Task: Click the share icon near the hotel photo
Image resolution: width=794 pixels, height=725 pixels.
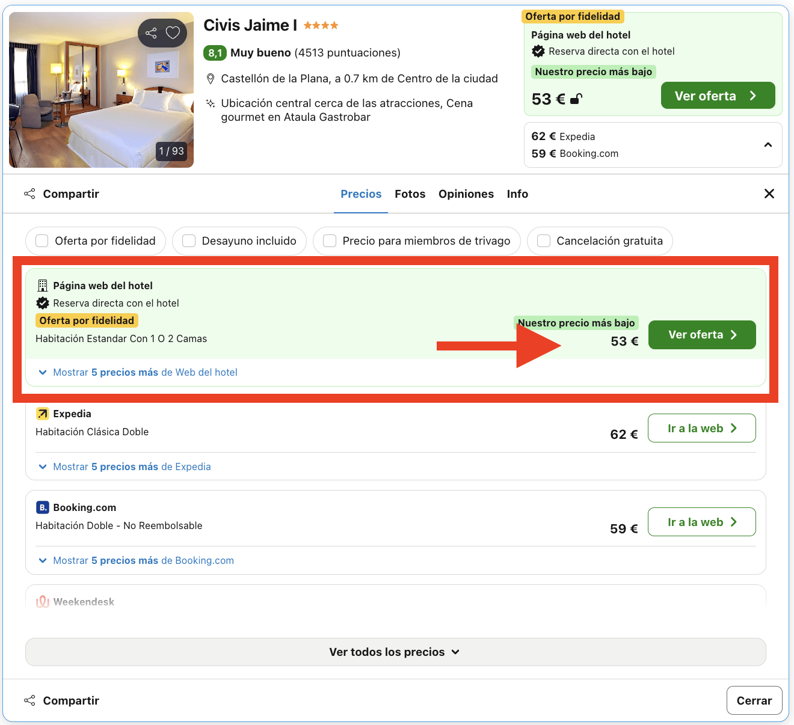Action: pyautogui.click(x=150, y=33)
